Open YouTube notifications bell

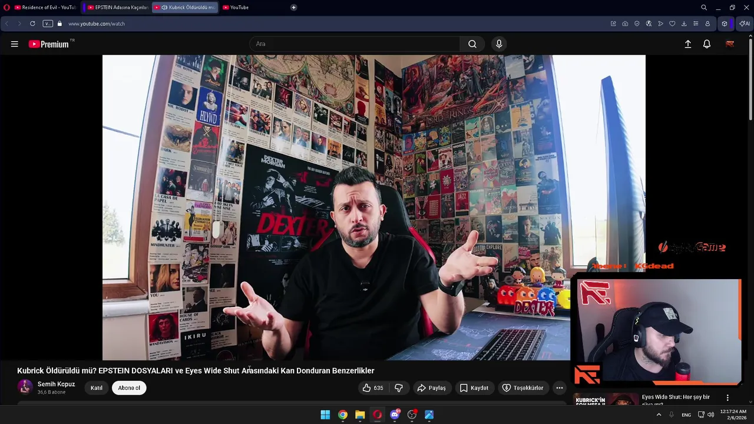click(707, 44)
